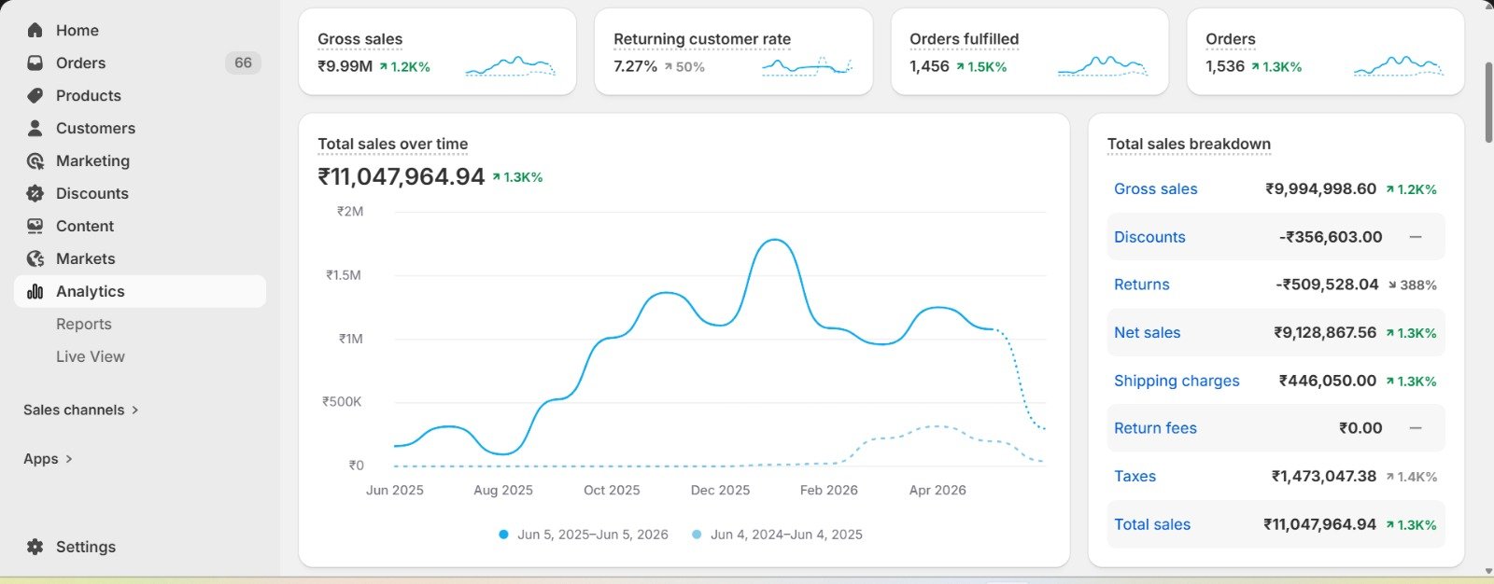This screenshot has height=584, width=1494.
Task: Click the Orders fulfilled sparkline chart
Action: (1104, 66)
